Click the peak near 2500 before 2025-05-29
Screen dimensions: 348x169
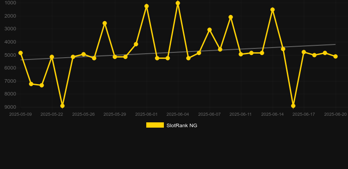point(105,23)
